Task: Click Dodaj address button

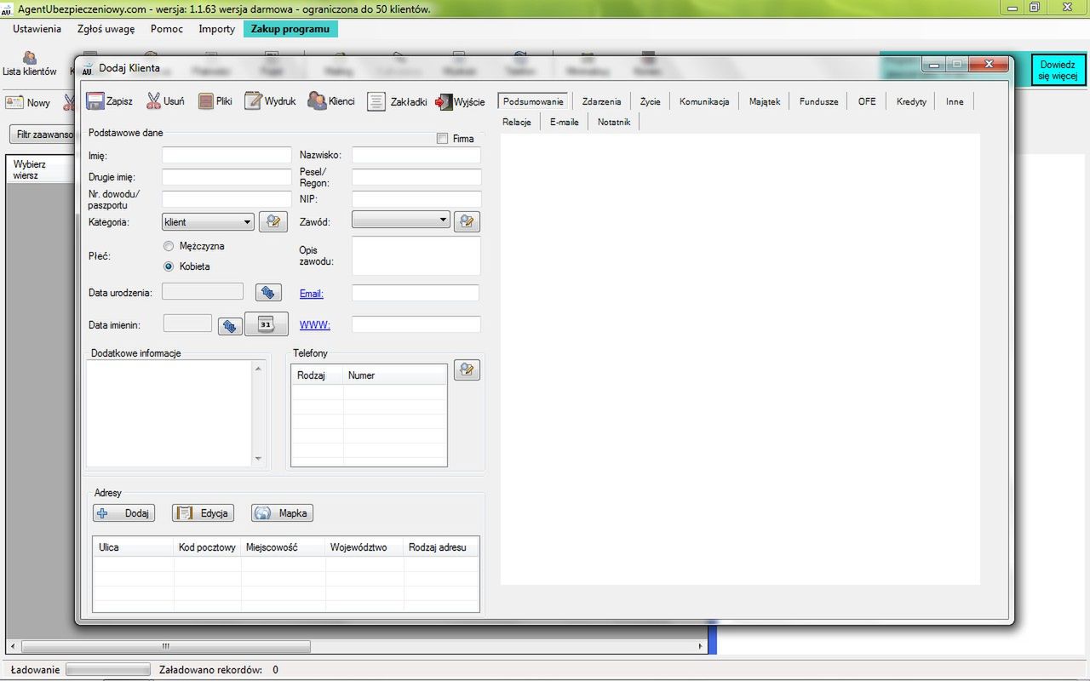Action: (x=124, y=513)
